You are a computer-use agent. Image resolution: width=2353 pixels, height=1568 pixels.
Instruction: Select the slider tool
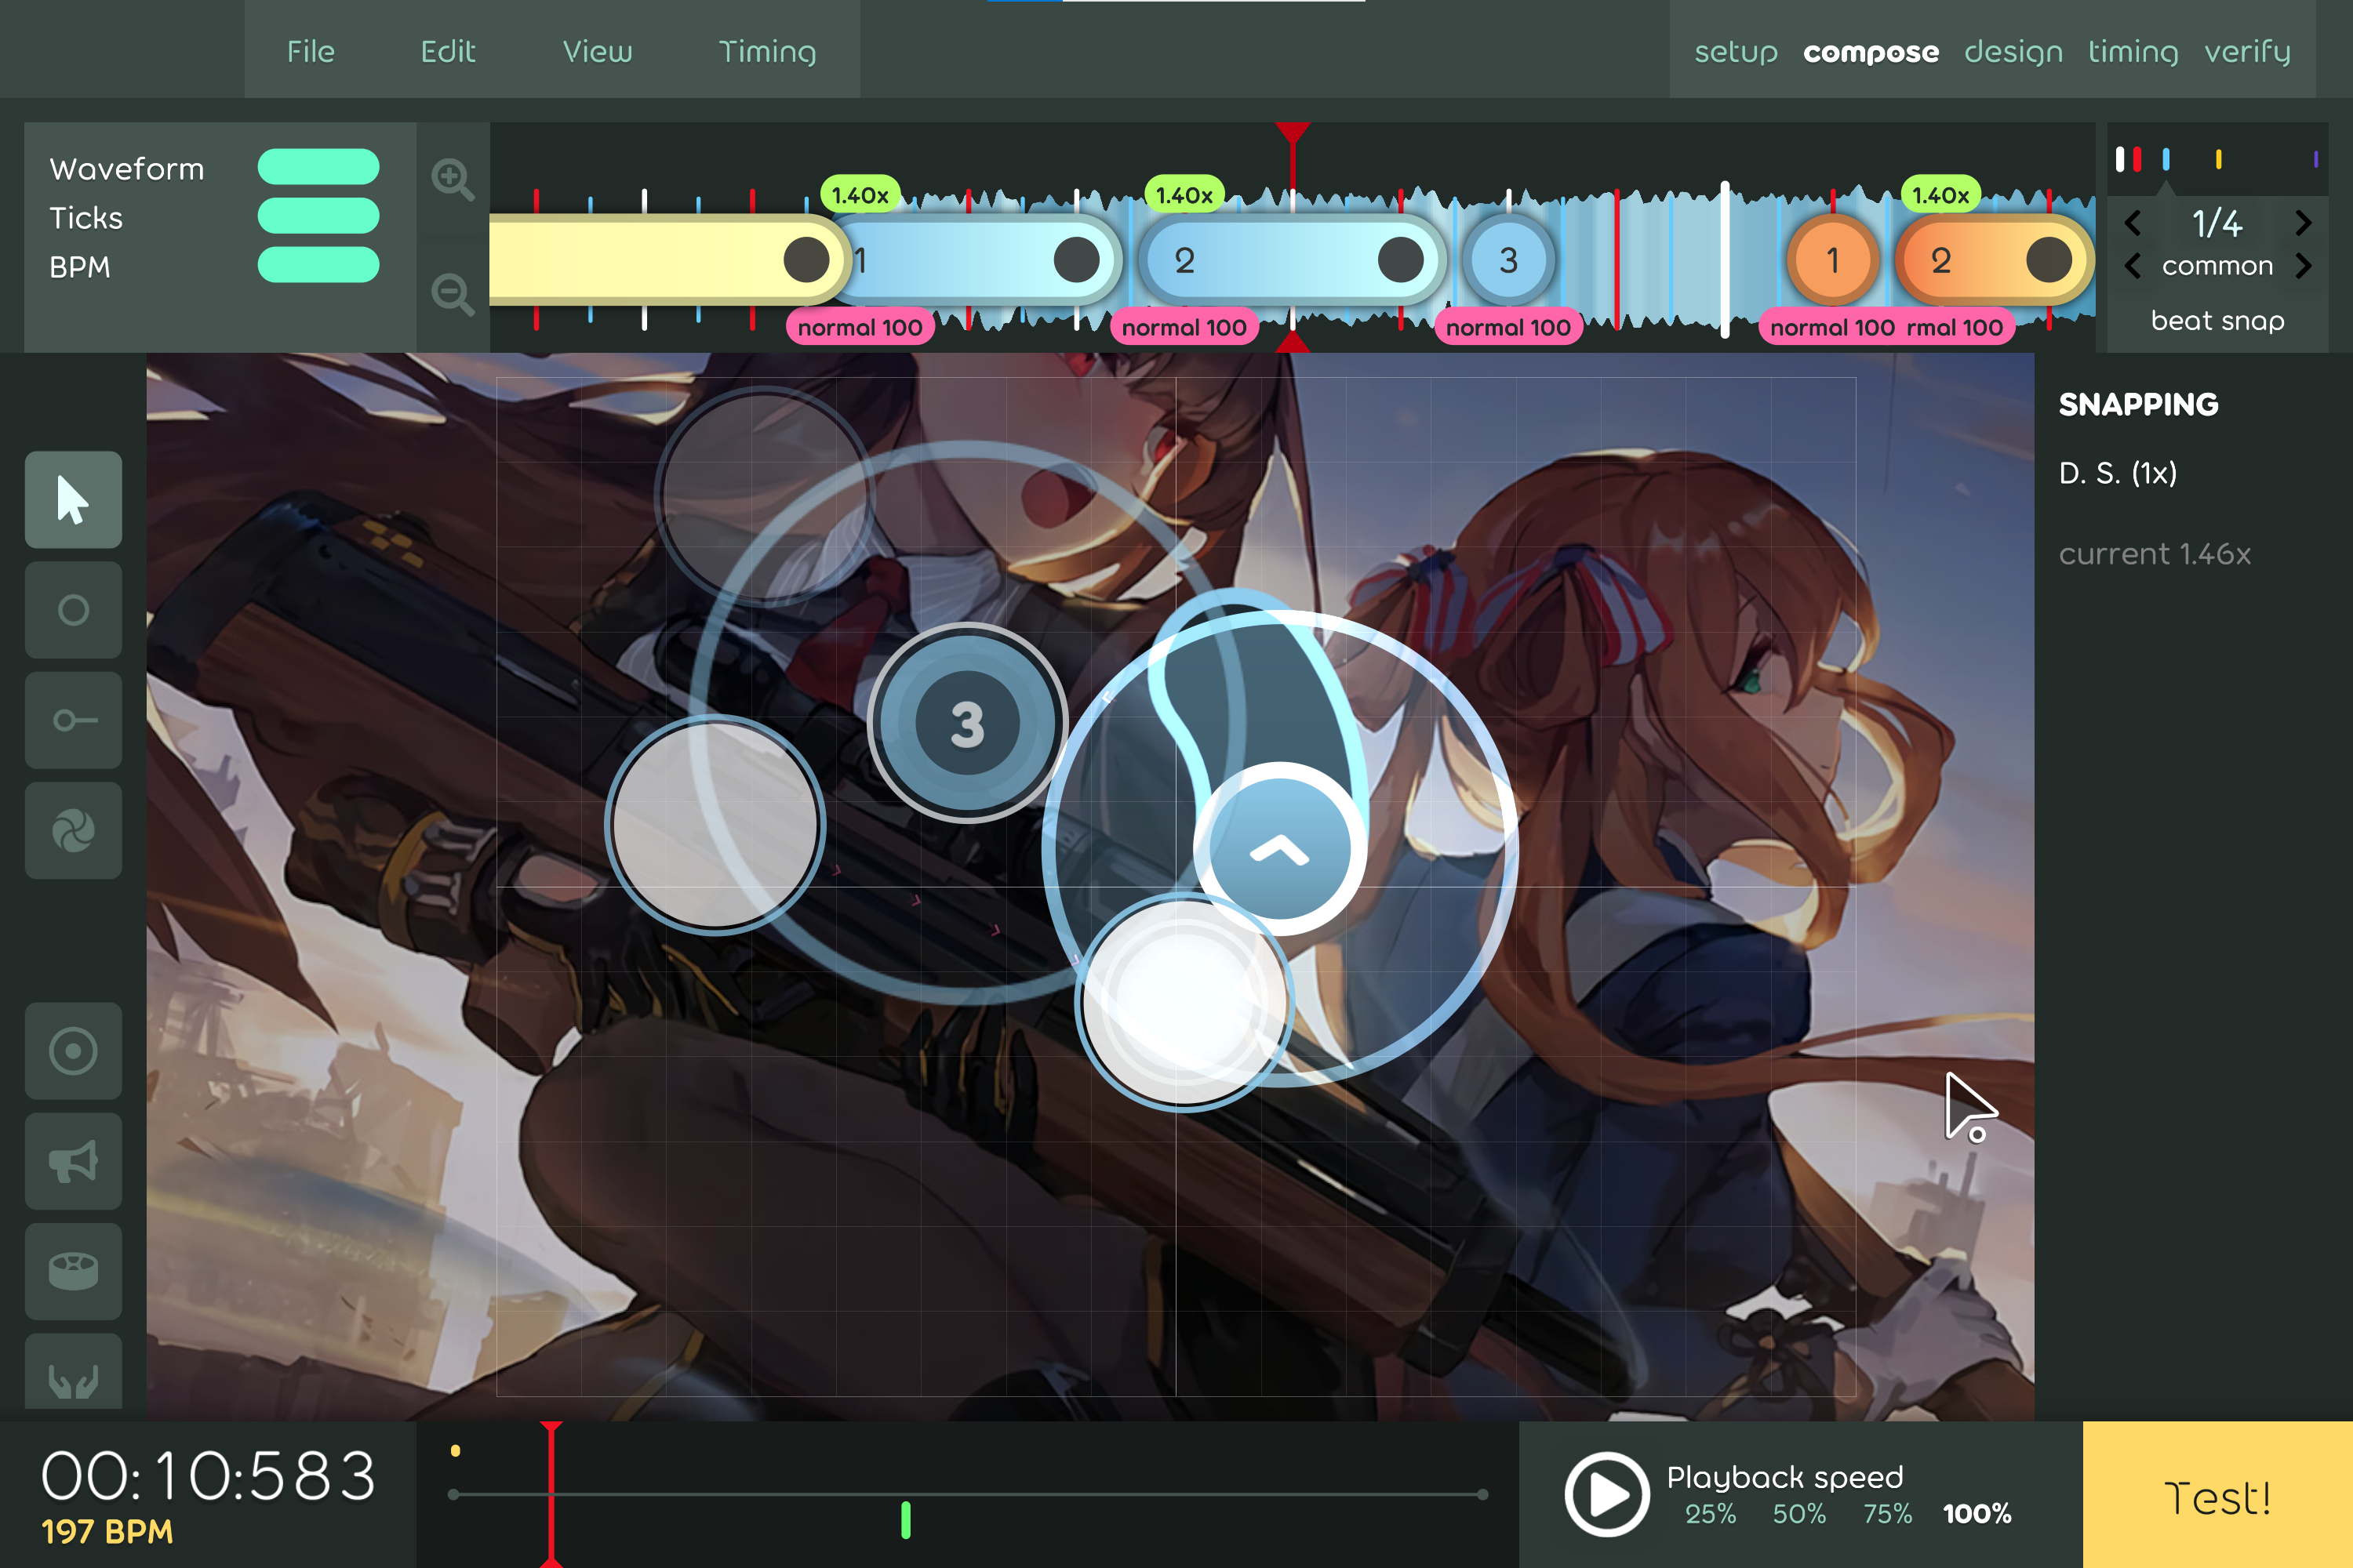(73, 720)
